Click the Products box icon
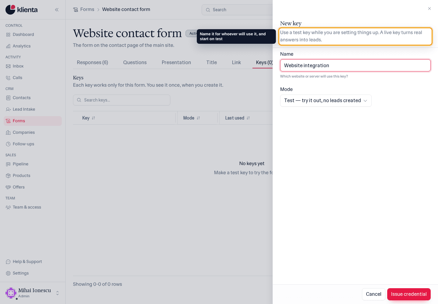 point(8,176)
